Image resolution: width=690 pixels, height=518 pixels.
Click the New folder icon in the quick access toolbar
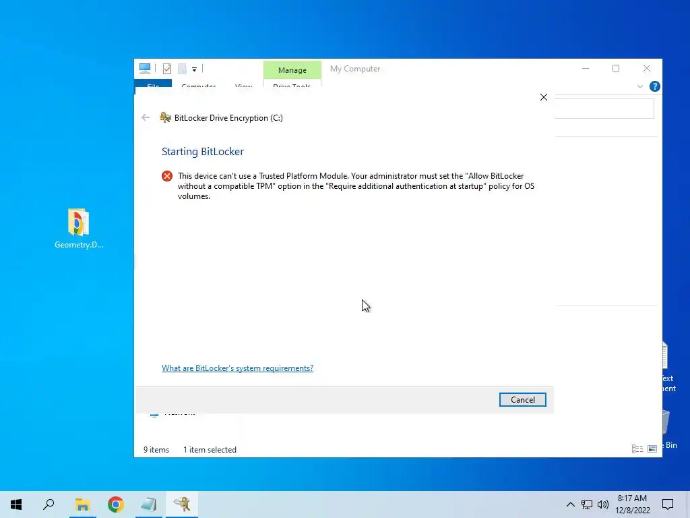coord(182,69)
